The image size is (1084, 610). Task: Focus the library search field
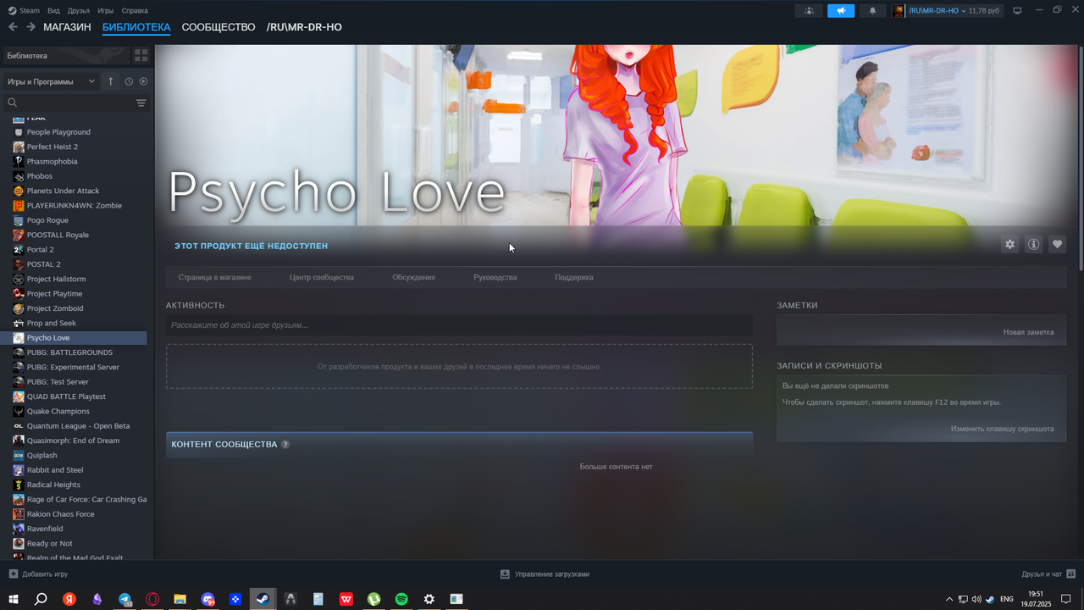(68, 103)
